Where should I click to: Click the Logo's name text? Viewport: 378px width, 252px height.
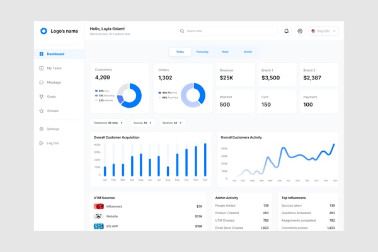click(64, 31)
